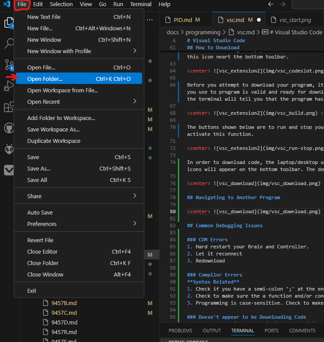Open the Source Control view icon
324x342 pixels.
9,65
